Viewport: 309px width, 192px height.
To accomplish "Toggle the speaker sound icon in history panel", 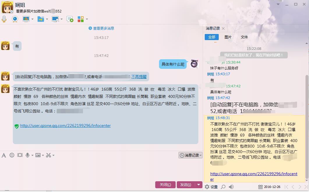I will tap(231, 187).
